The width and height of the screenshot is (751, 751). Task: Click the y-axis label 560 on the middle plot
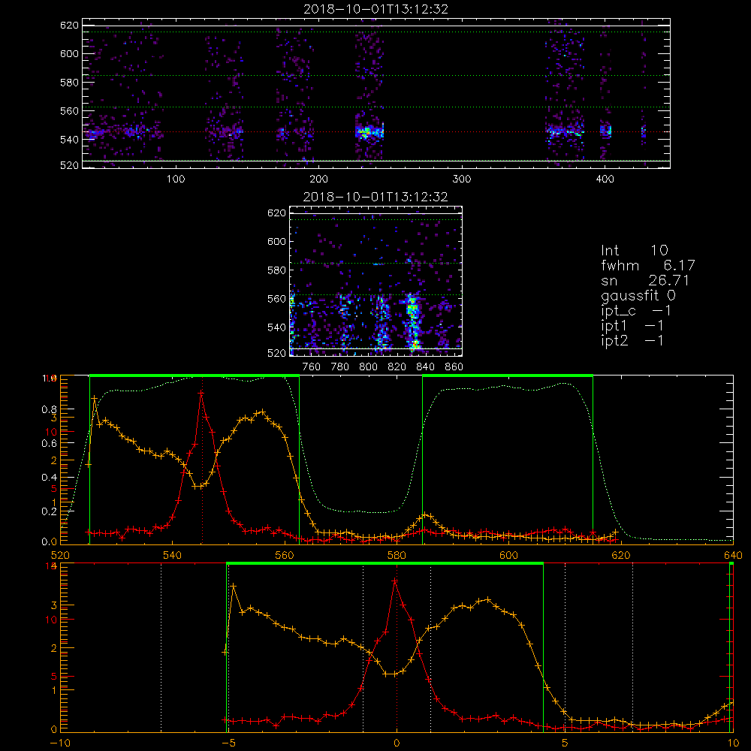[x=276, y=298]
